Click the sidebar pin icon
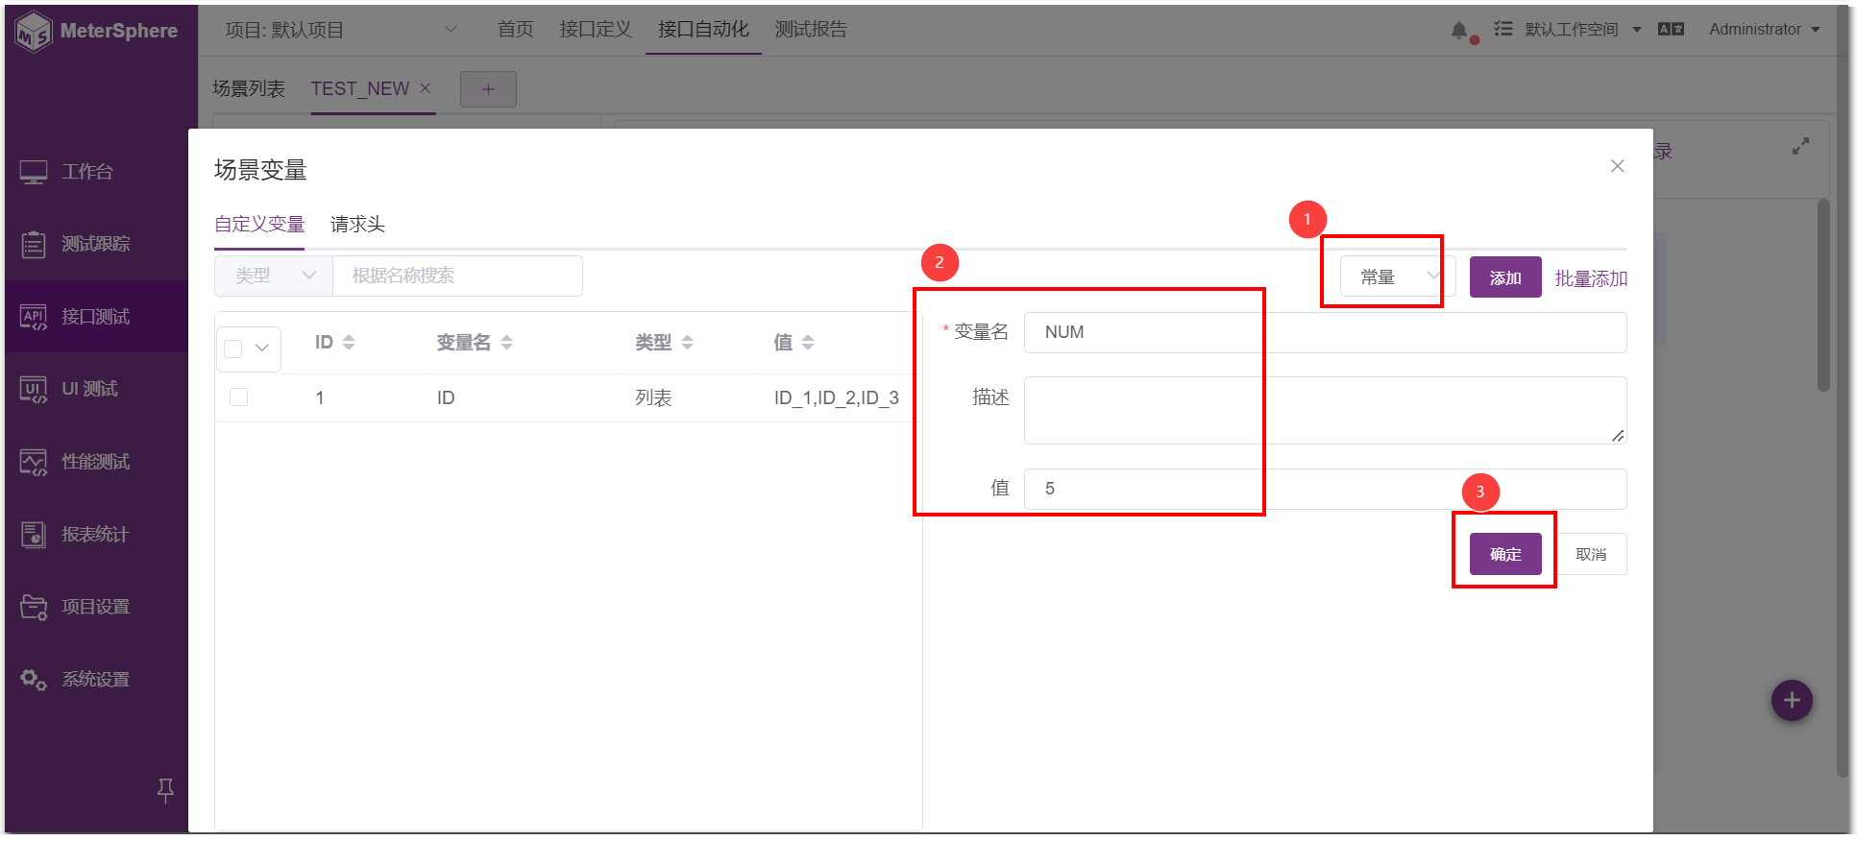 165,790
